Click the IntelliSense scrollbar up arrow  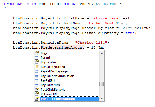(102, 53)
